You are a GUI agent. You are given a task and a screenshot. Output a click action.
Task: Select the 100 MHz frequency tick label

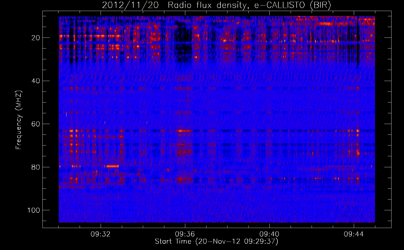pyautogui.click(x=34, y=210)
